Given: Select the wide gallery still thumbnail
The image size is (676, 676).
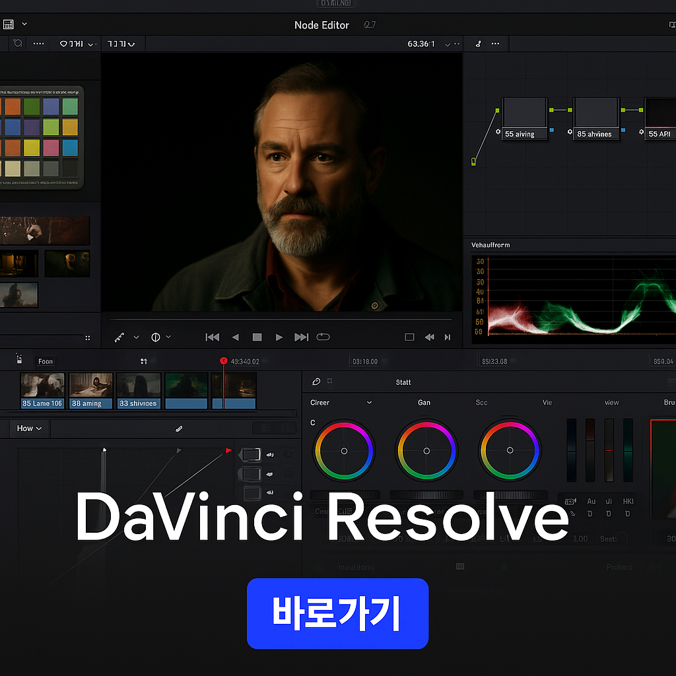Looking at the screenshot, I should pos(45,230).
